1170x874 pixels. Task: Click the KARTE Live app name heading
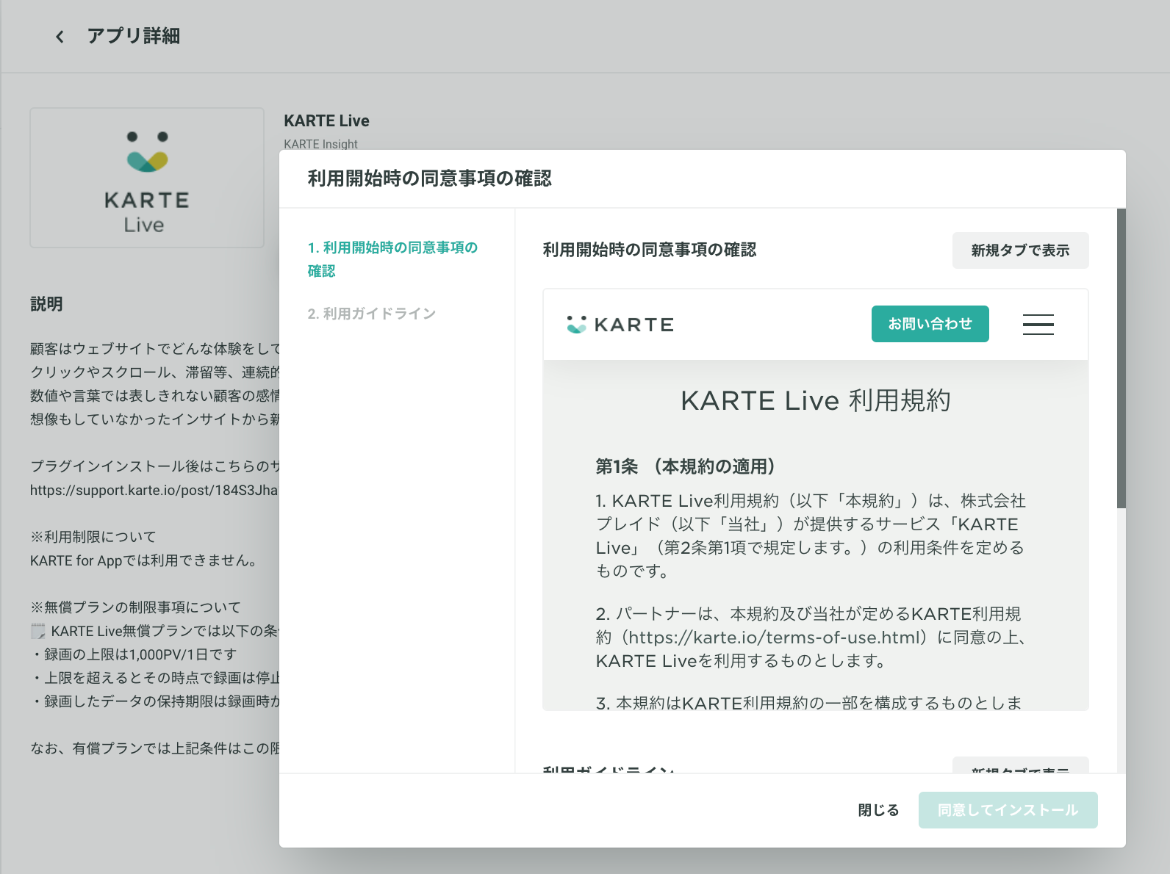[x=326, y=120]
